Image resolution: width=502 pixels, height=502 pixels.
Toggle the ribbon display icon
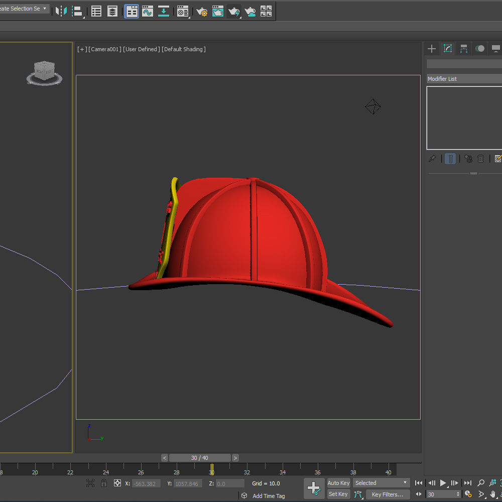[132, 11]
